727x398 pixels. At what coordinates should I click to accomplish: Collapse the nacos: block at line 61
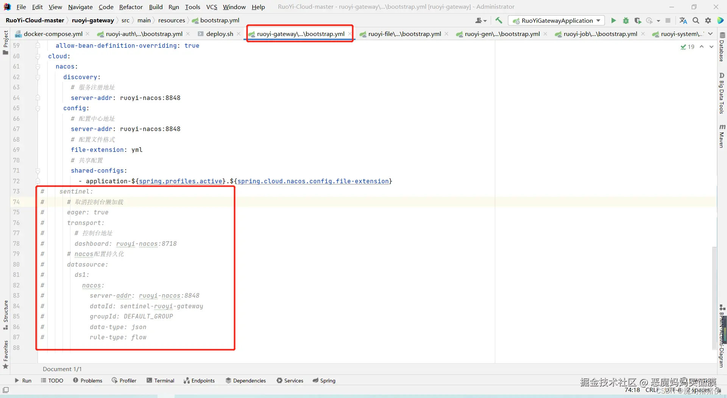[x=38, y=67]
